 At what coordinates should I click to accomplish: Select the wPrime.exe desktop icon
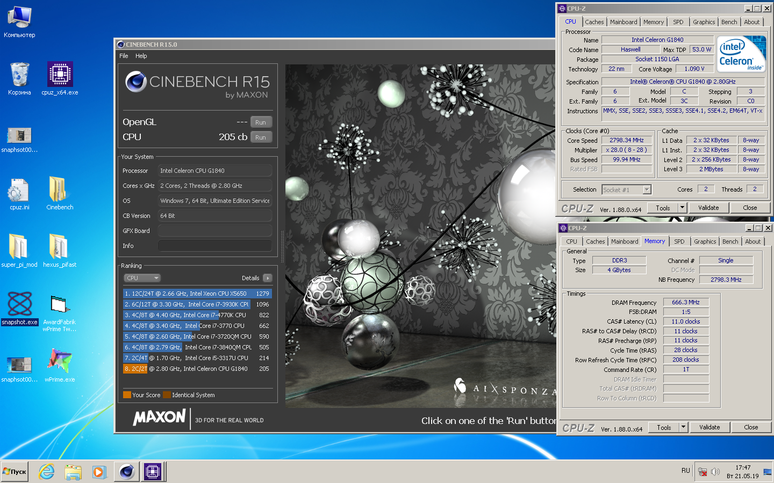[60, 365]
